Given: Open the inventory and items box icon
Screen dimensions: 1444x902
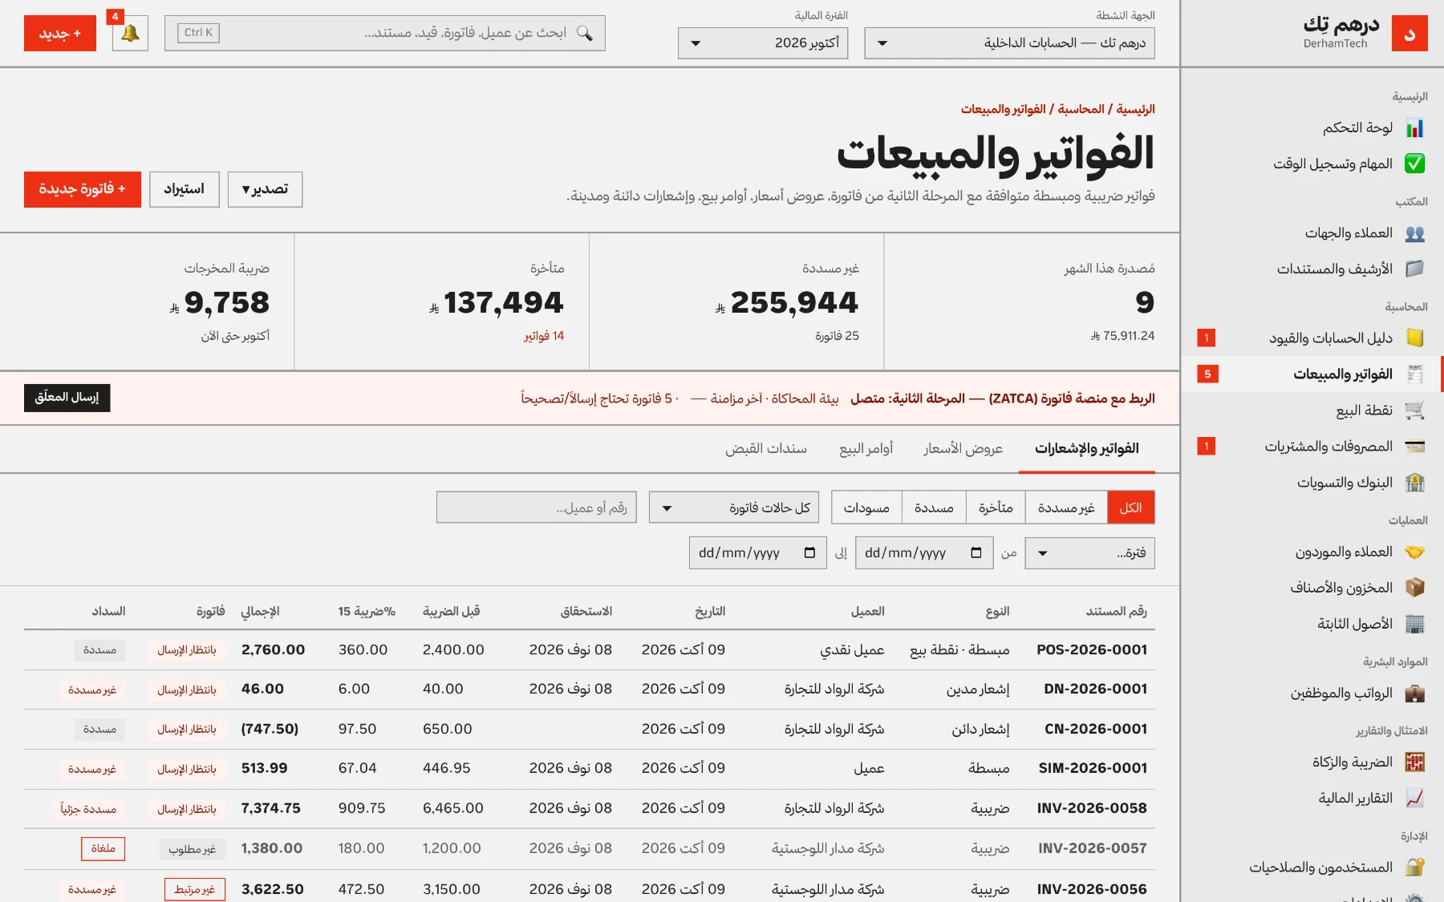Looking at the screenshot, I should [x=1414, y=588].
